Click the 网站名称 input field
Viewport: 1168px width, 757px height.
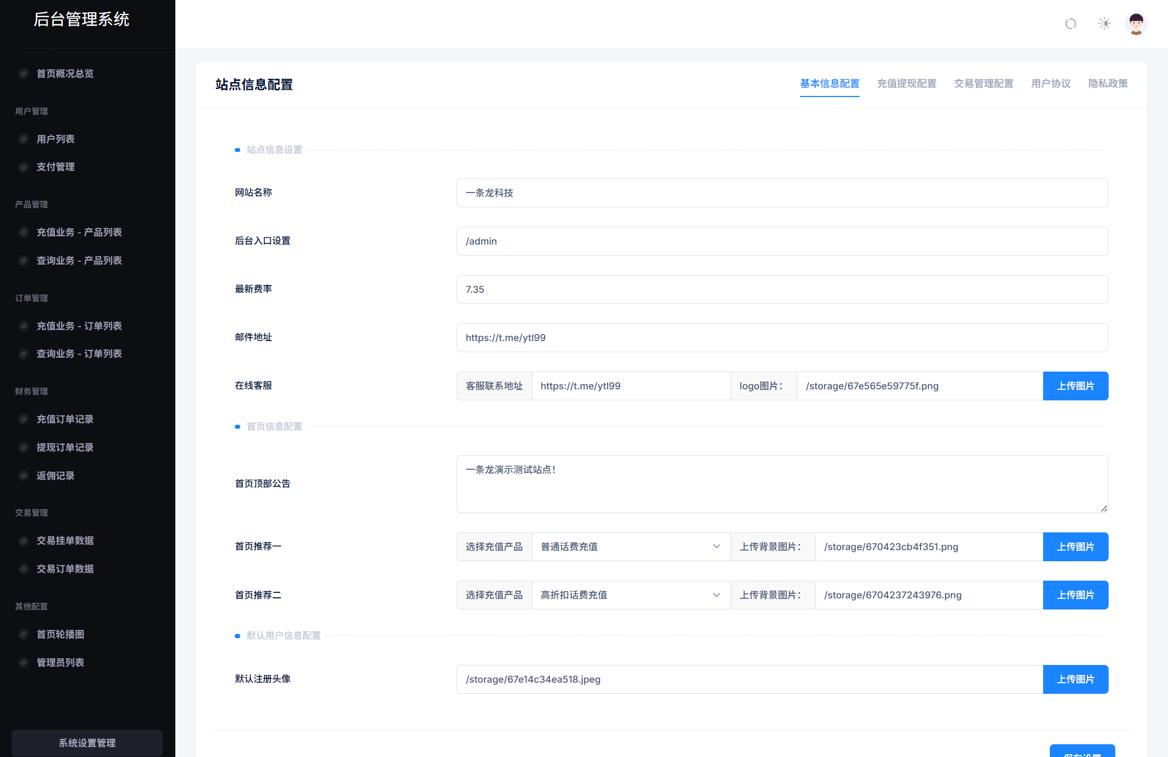(x=782, y=193)
